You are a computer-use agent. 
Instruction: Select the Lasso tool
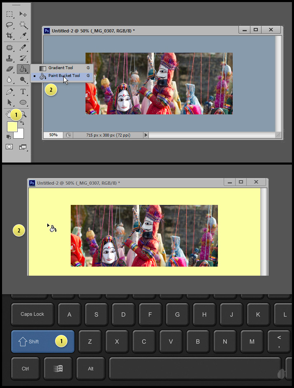9,25
